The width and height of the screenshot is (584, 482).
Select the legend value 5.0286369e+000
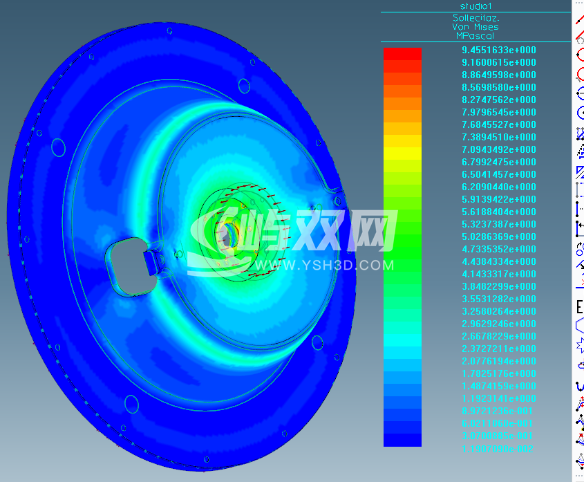499,237
